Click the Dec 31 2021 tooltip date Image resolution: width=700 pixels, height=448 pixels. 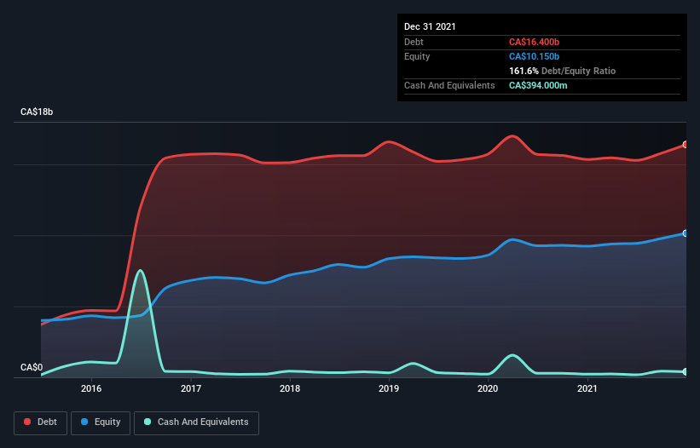tap(430, 26)
